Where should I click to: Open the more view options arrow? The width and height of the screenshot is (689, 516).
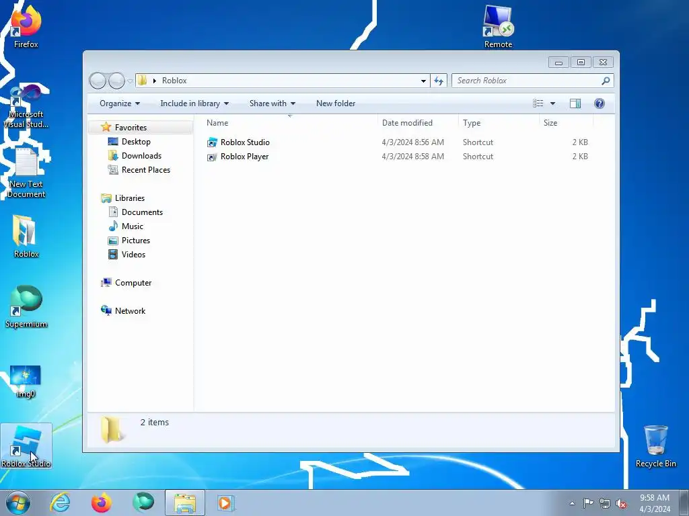[x=553, y=103]
